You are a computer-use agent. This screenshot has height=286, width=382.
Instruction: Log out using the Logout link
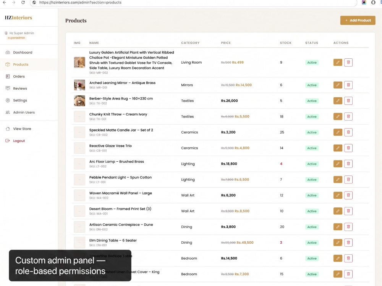(x=29, y=141)
